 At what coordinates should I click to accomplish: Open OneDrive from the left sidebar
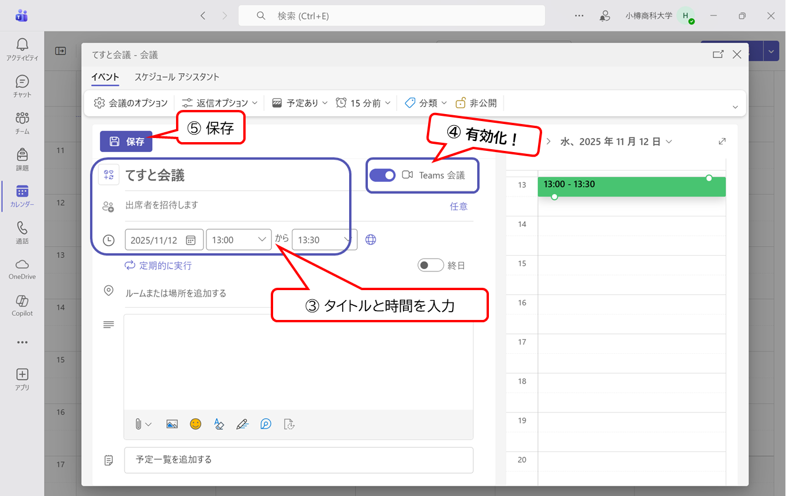point(22,268)
